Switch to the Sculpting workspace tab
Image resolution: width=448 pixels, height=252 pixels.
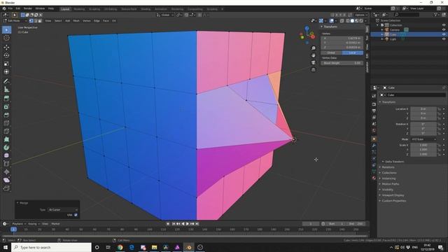coord(94,9)
